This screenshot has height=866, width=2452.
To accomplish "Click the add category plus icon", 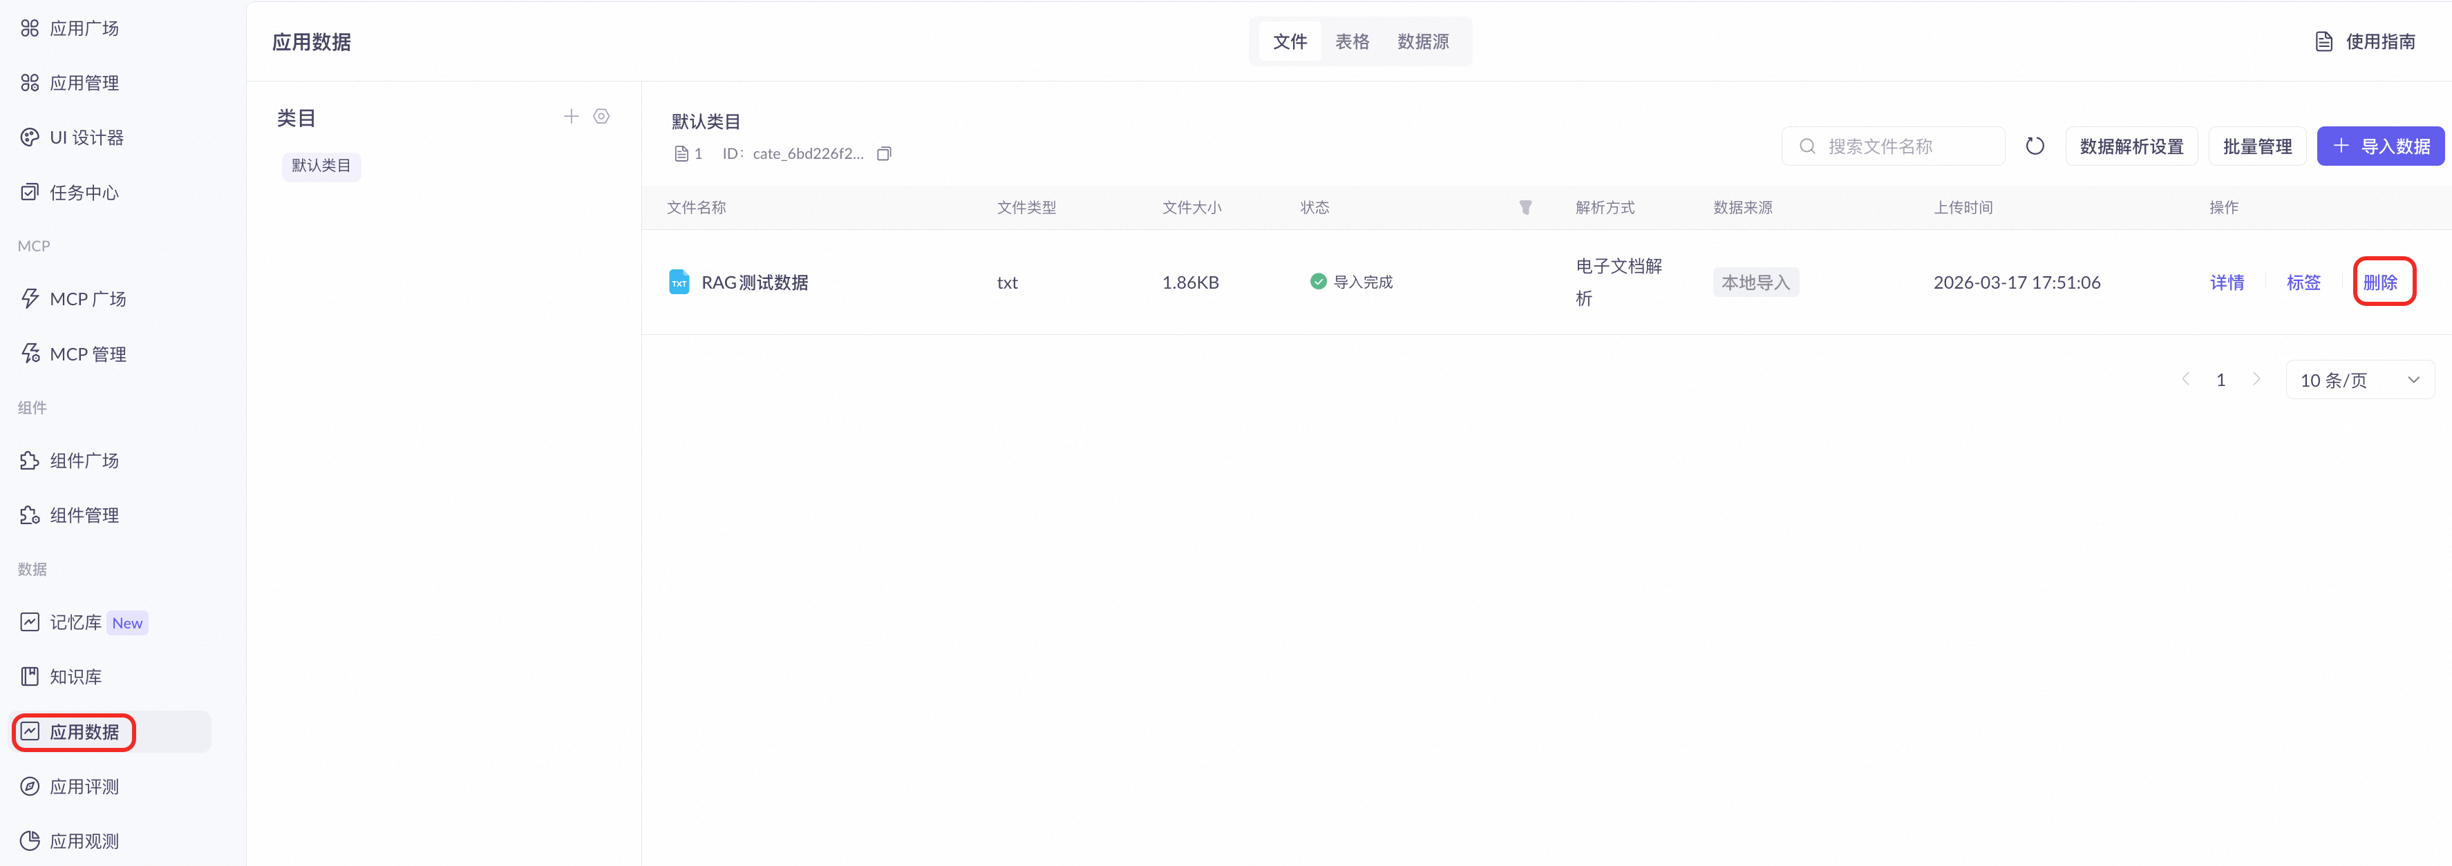I will [571, 116].
